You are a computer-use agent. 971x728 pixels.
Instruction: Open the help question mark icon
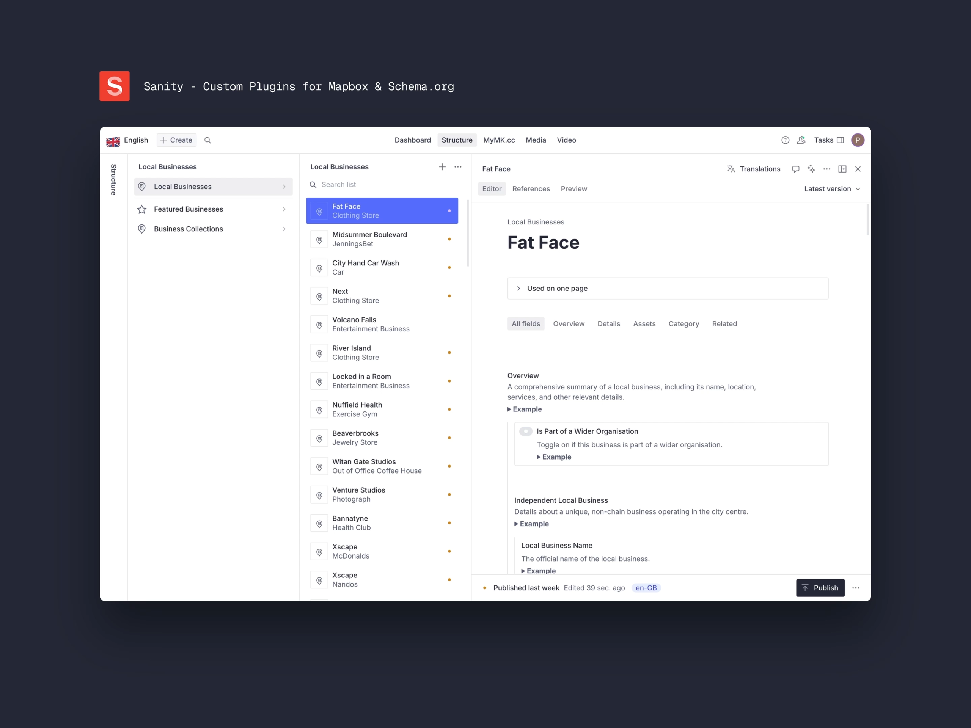coord(785,140)
